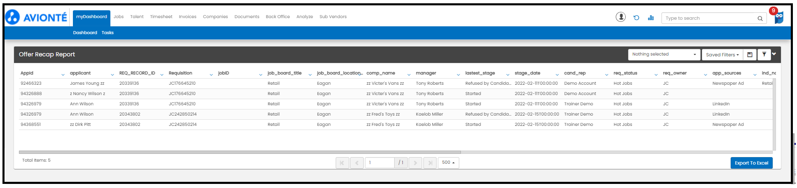Click the vertical scrollbar of the table

coord(774,114)
